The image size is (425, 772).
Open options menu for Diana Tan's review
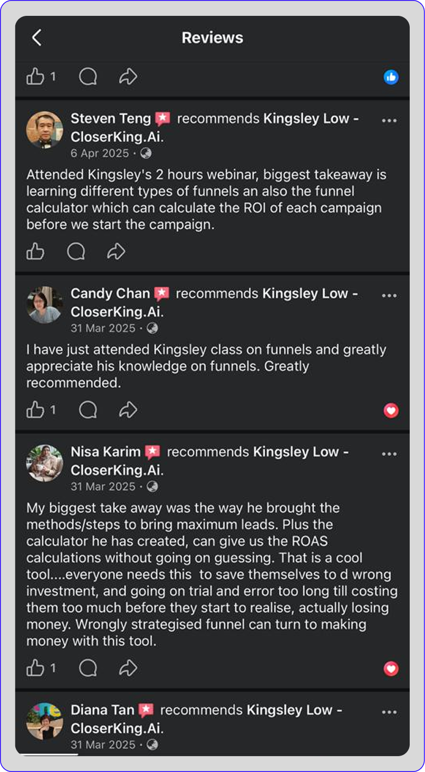[x=389, y=712]
